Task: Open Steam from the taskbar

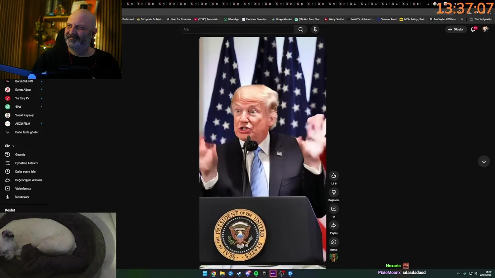Action: [x=239, y=273]
